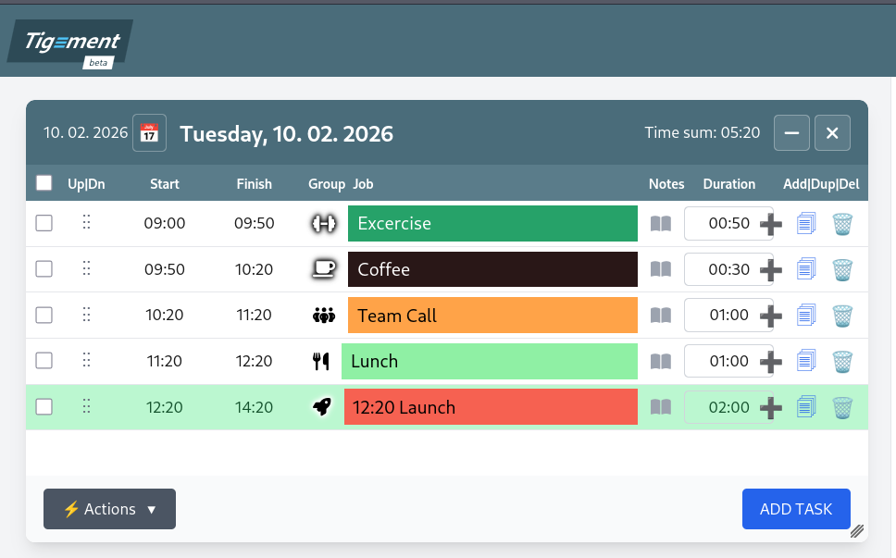Click the coffee cup group icon
Viewport: 896px width, 558px height.
323,268
